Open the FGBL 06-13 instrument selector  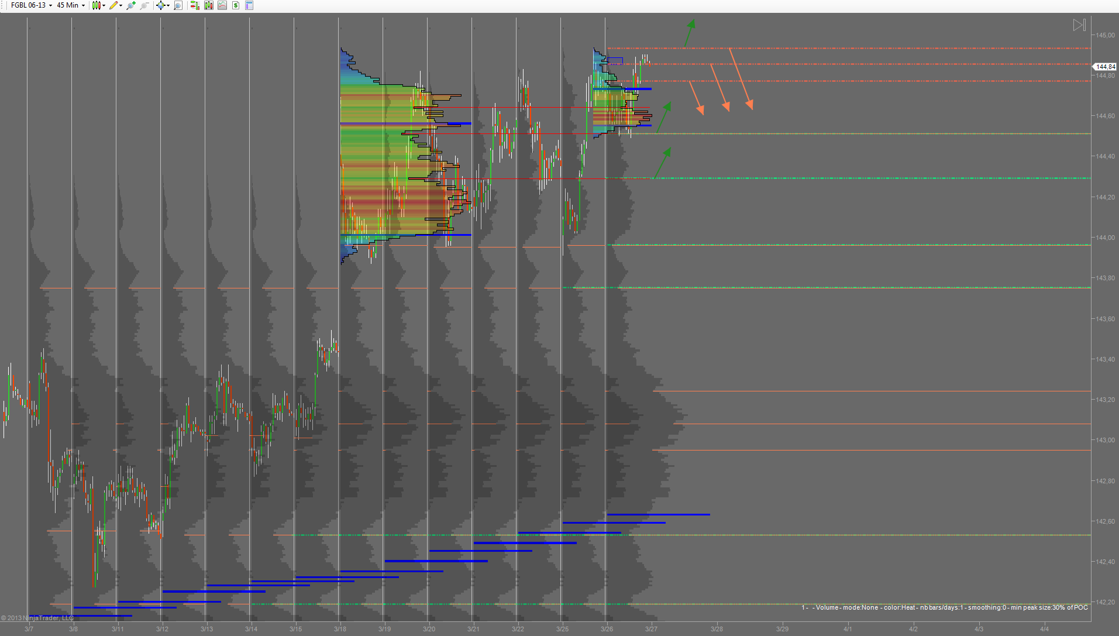click(31, 5)
